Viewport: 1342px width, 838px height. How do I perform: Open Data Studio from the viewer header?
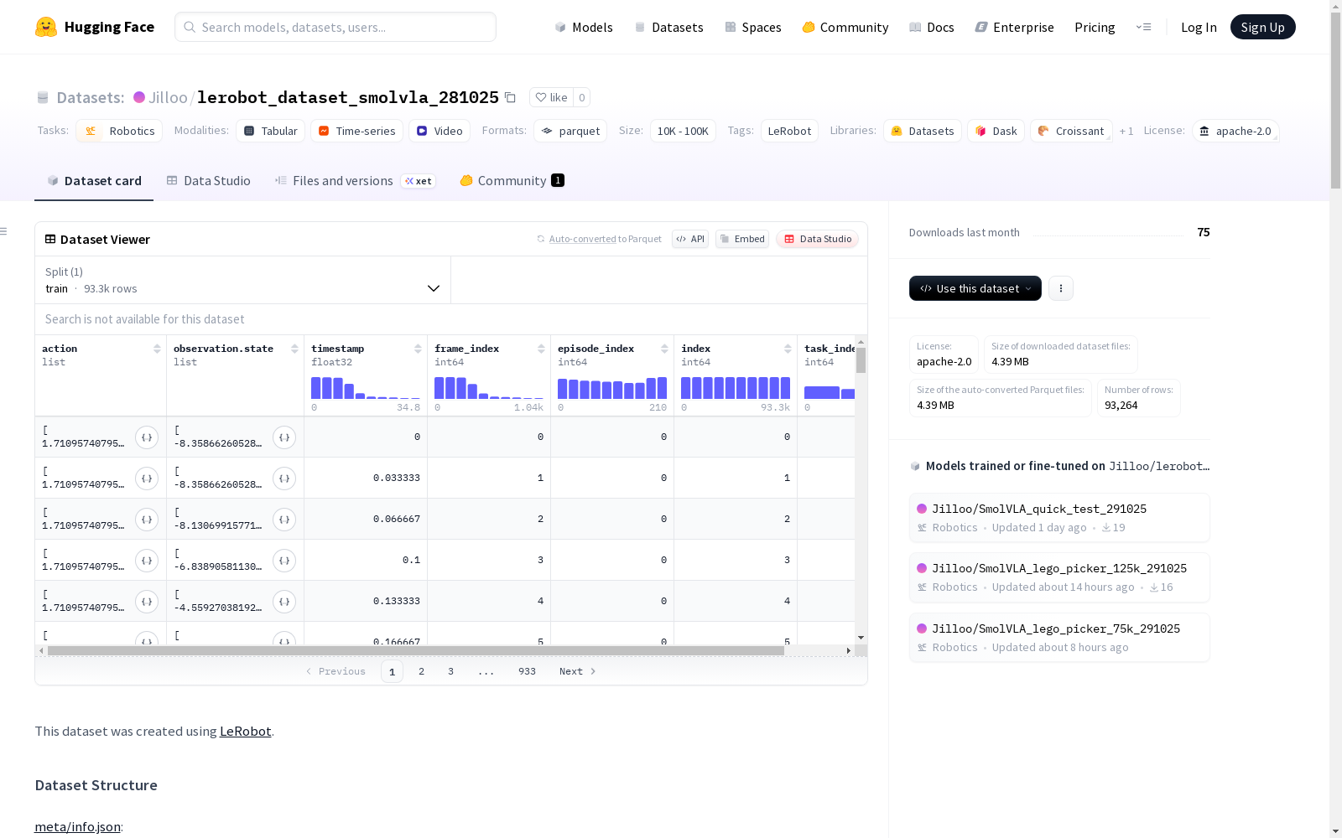coord(817,239)
